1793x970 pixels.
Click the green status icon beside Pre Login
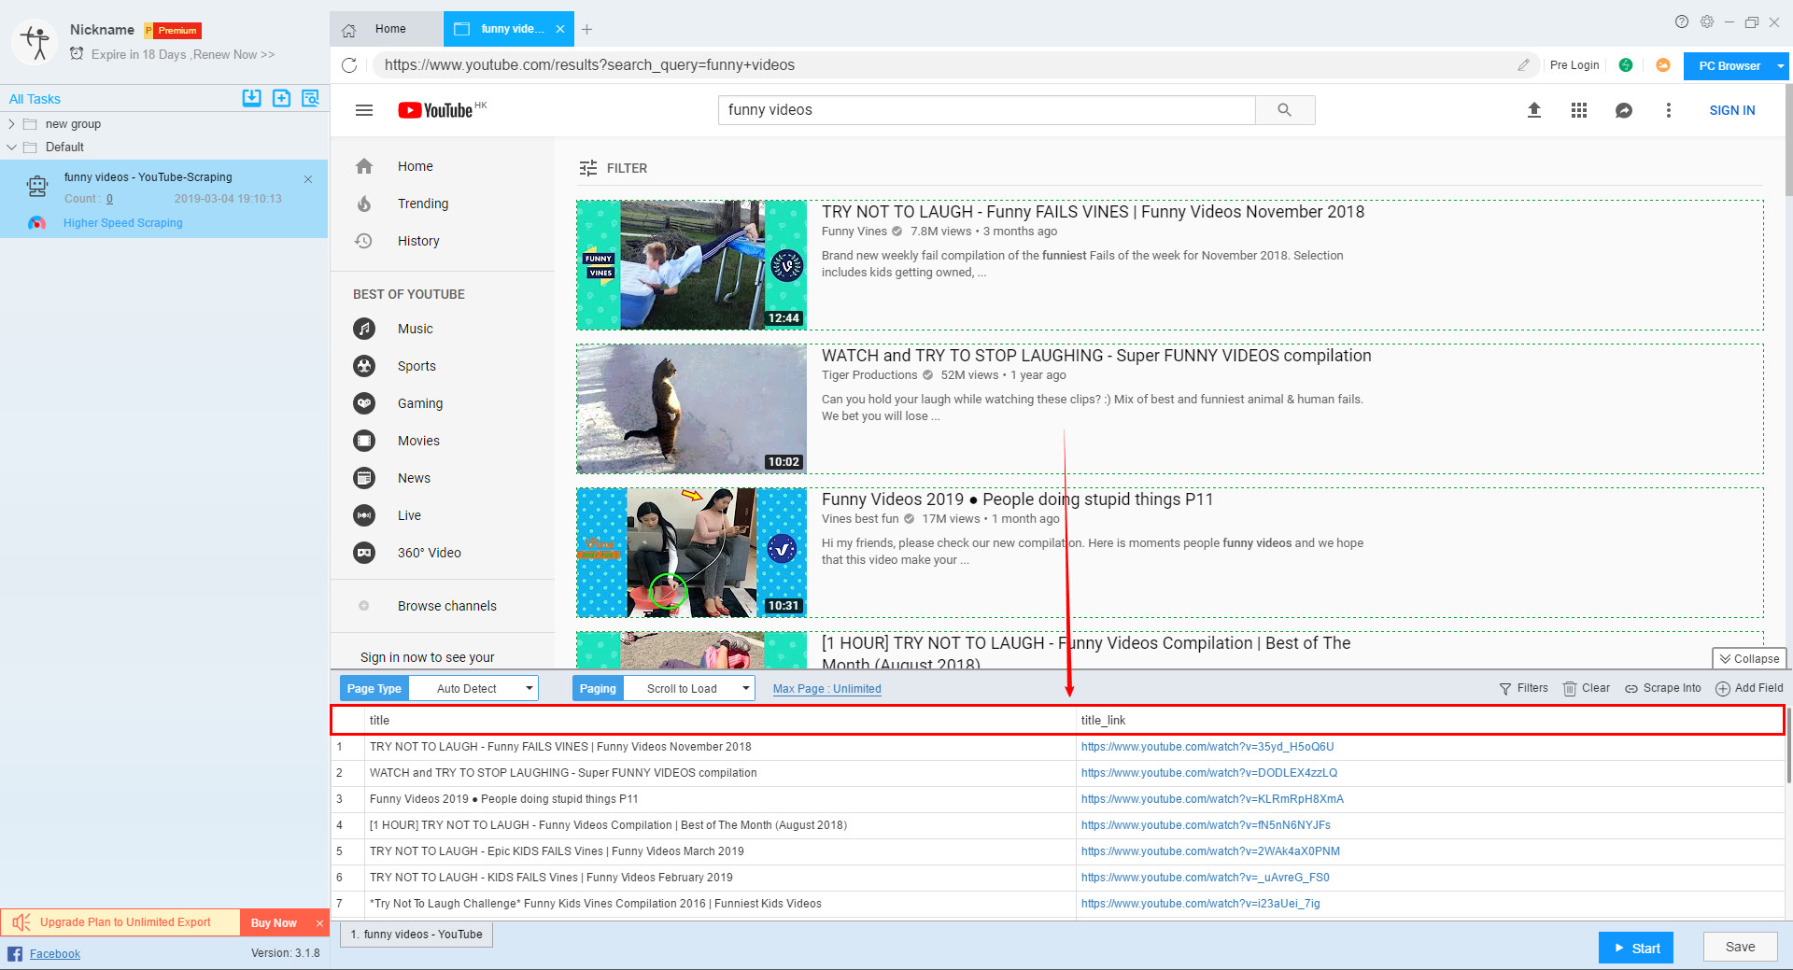(x=1626, y=65)
